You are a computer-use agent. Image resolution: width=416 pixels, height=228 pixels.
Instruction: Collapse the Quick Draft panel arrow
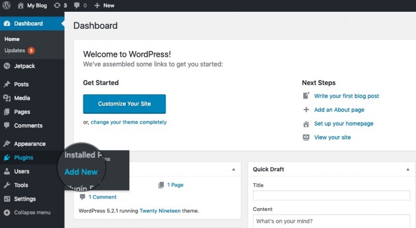tap(408, 169)
